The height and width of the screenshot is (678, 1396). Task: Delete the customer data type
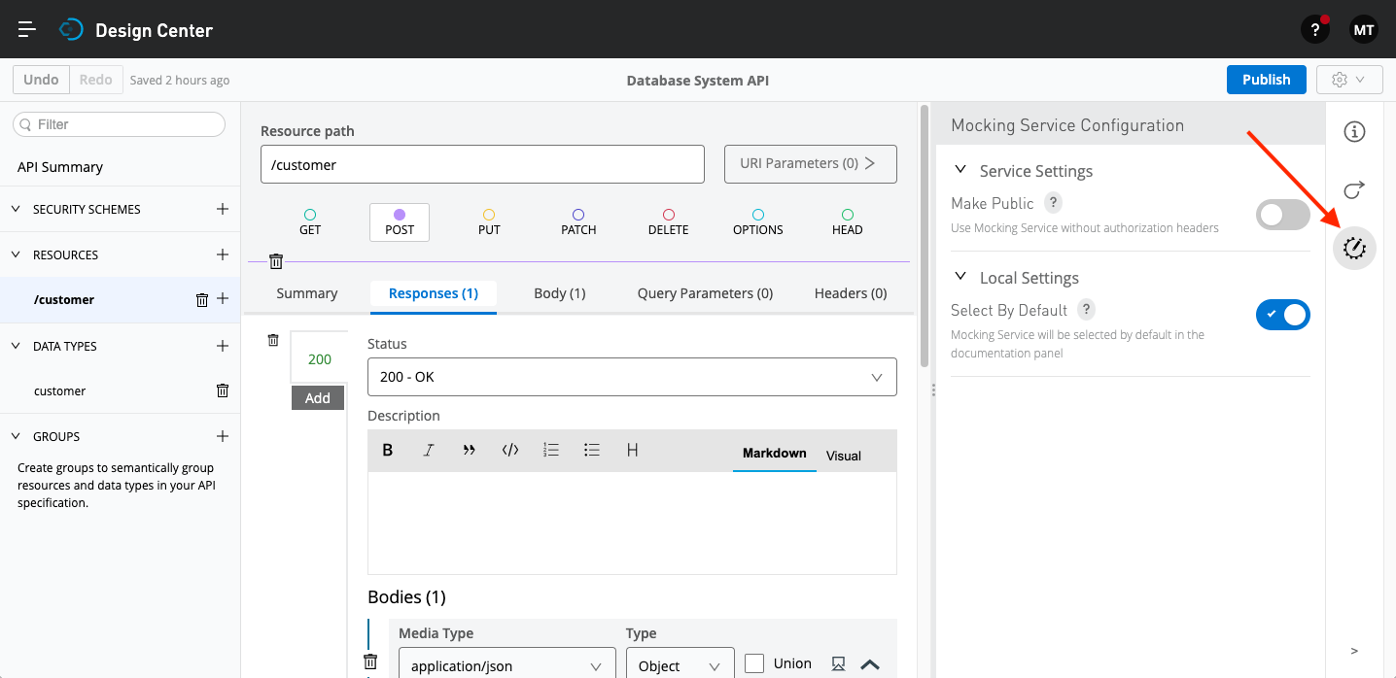point(222,390)
